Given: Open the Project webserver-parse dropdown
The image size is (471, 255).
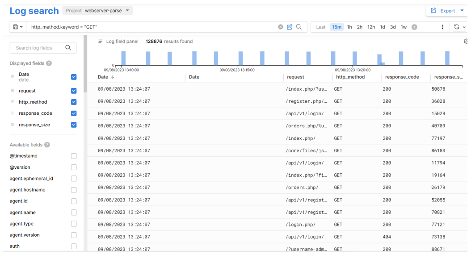Looking at the screenshot, I should (x=98, y=10).
